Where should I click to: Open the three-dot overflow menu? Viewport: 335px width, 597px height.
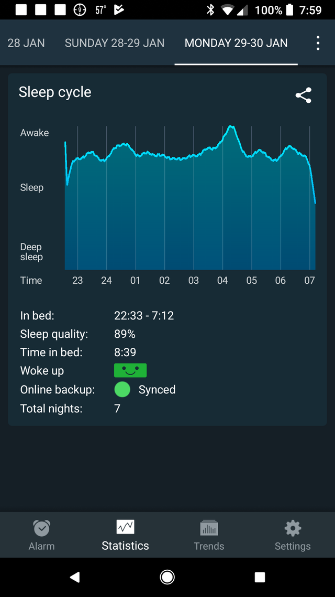tap(318, 43)
